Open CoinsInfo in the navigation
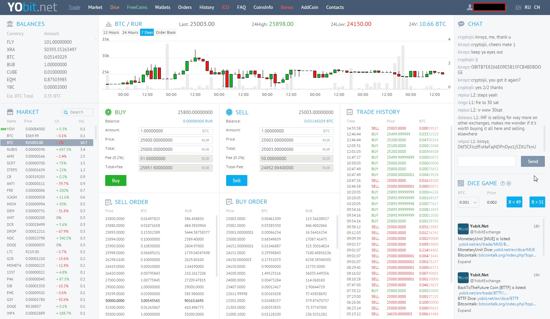 pyautogui.click(x=263, y=7)
